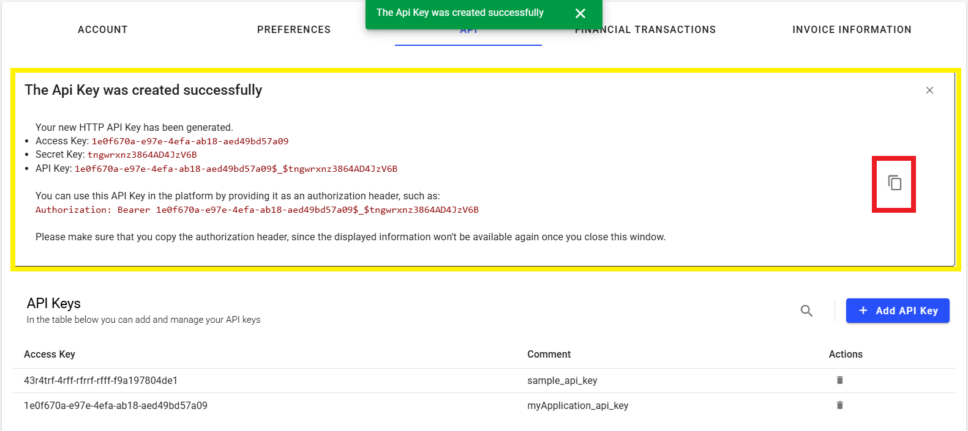
Task: Click the Authorization Bearer header text
Action: pyautogui.click(x=257, y=210)
